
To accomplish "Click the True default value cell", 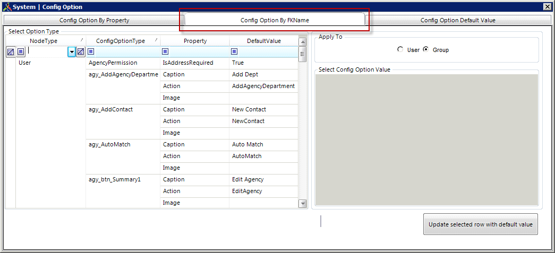I will coord(264,63).
